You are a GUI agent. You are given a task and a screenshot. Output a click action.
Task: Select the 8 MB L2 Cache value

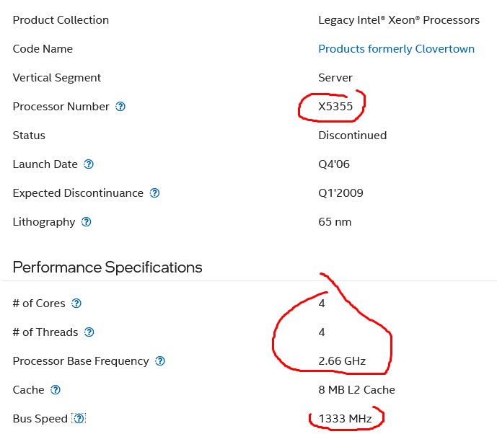pos(356,389)
